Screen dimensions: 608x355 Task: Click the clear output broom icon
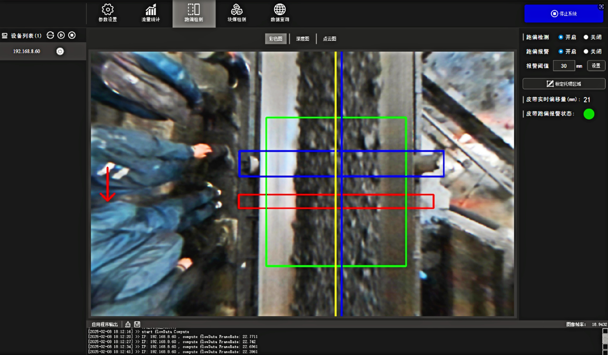[x=128, y=324]
